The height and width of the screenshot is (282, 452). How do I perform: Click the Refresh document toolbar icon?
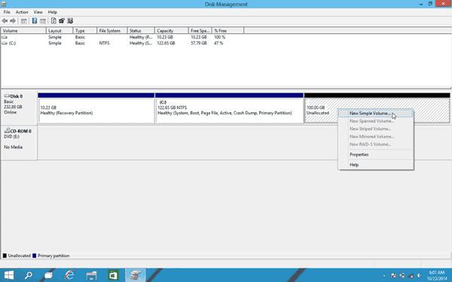pyautogui.click(x=53, y=21)
